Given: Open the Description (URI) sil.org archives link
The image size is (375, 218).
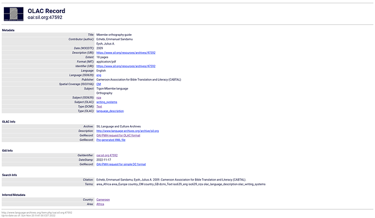Looking at the screenshot, I should (x=126, y=53).
